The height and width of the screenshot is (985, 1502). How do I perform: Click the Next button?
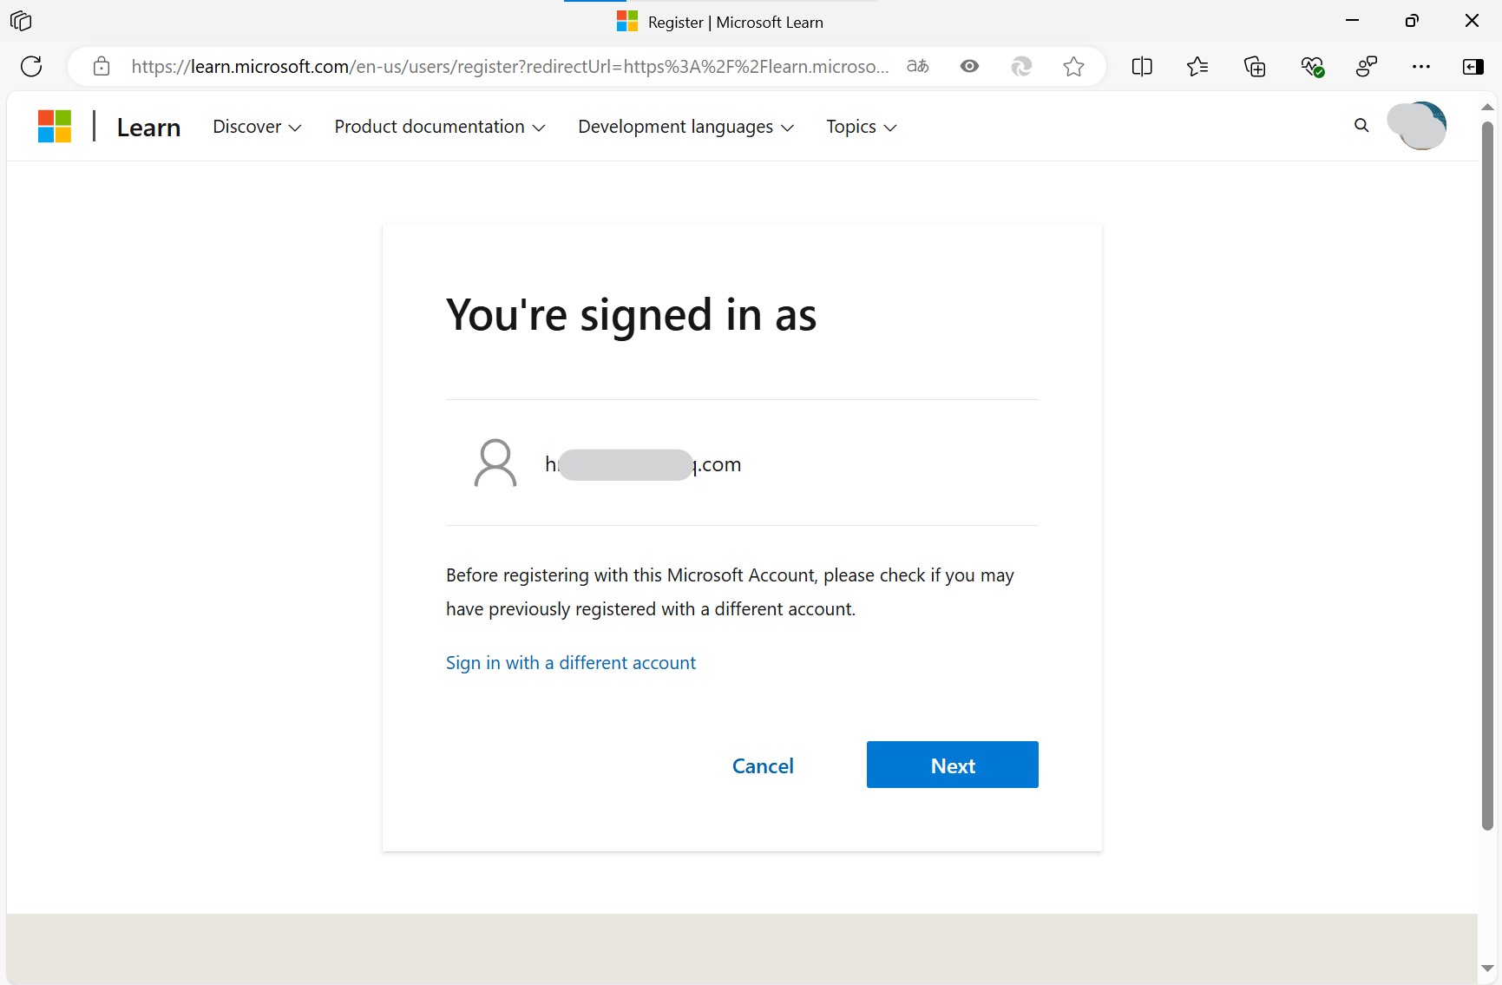[x=952, y=765]
